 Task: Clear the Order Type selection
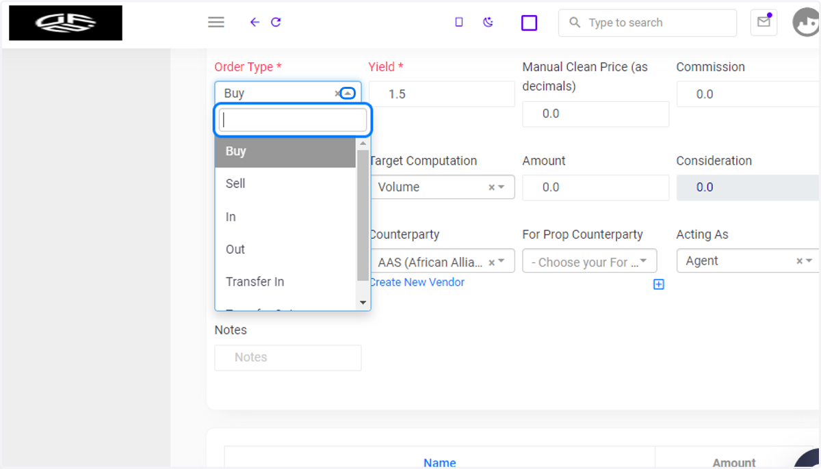(x=337, y=94)
